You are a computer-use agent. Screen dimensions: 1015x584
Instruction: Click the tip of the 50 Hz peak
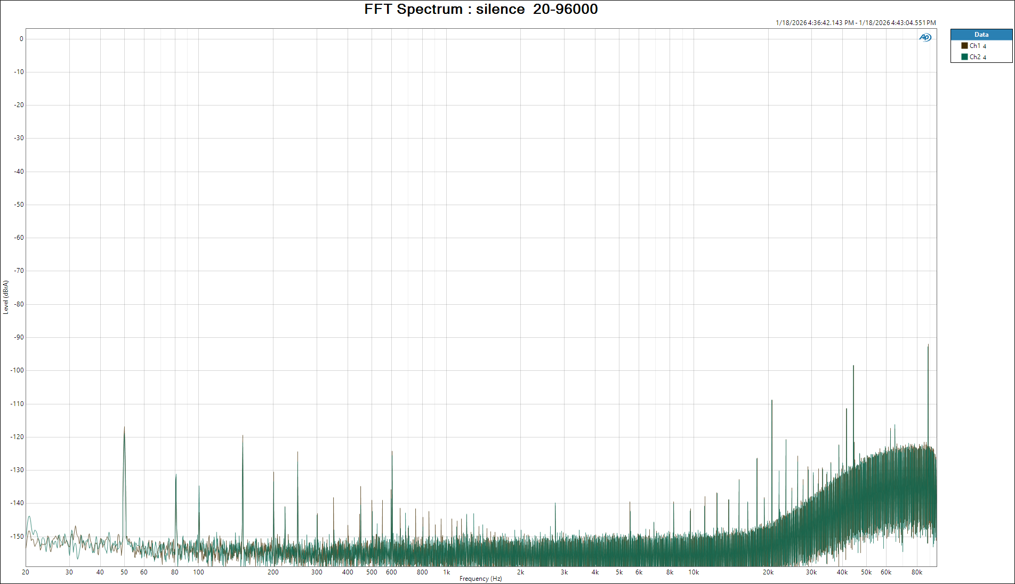tap(124, 427)
